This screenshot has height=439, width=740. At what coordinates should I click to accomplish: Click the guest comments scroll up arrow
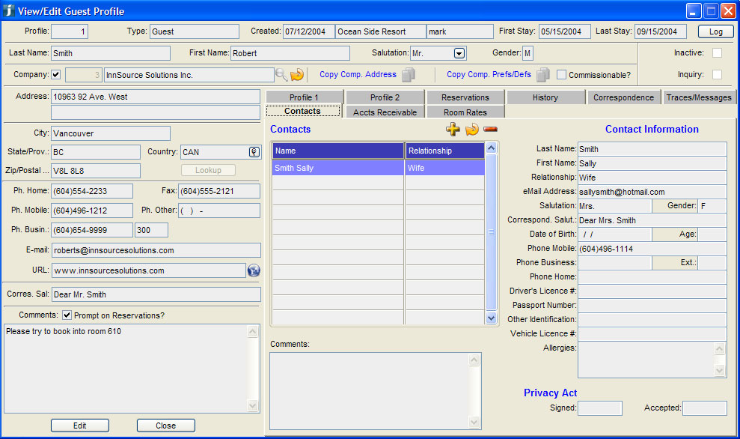252,331
